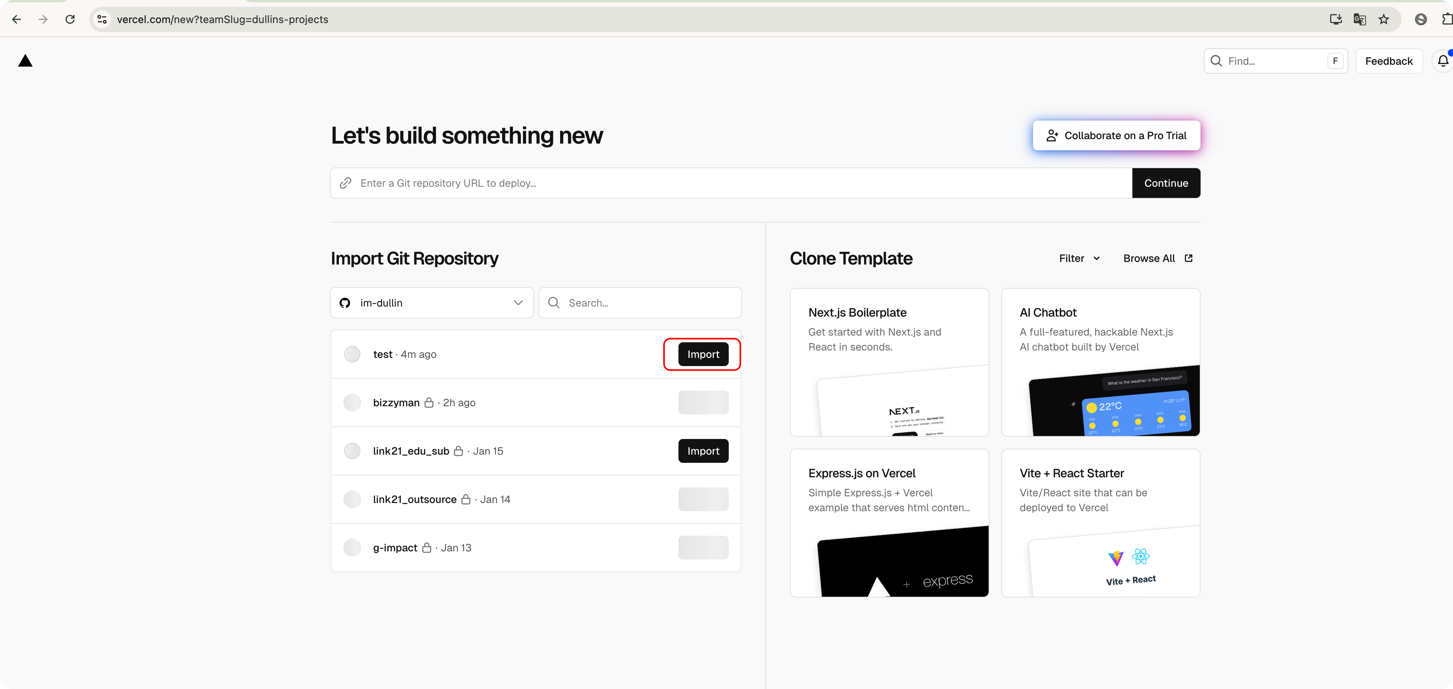Import the link21_edu_sub repository

click(x=703, y=451)
